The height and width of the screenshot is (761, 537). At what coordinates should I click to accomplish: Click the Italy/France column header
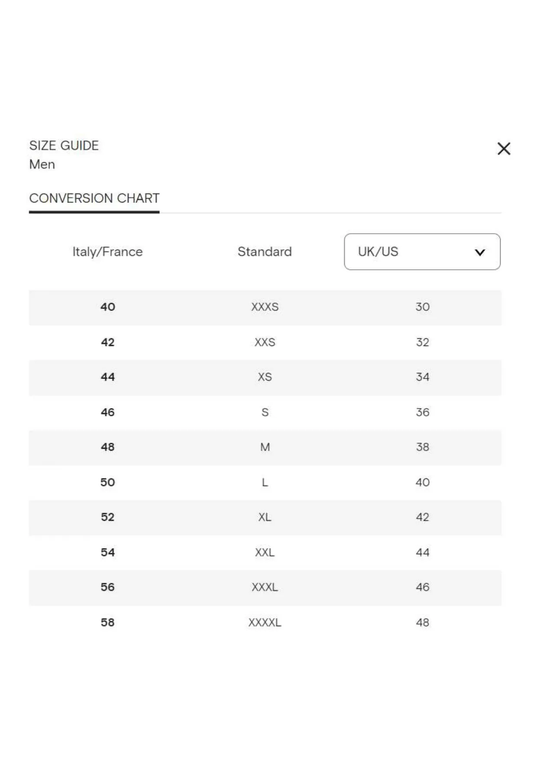point(107,251)
